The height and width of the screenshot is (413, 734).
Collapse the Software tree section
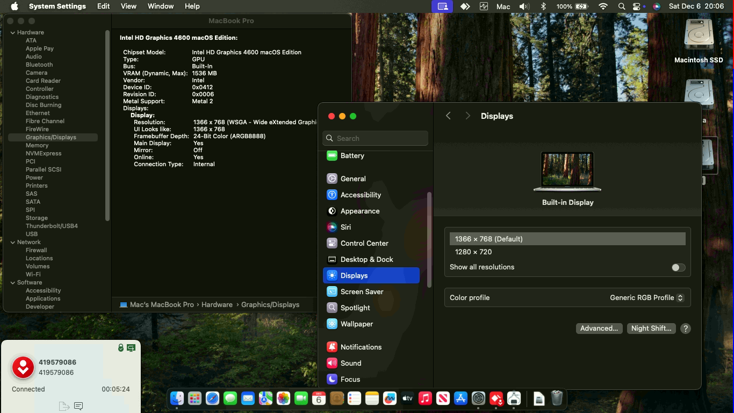(13, 282)
